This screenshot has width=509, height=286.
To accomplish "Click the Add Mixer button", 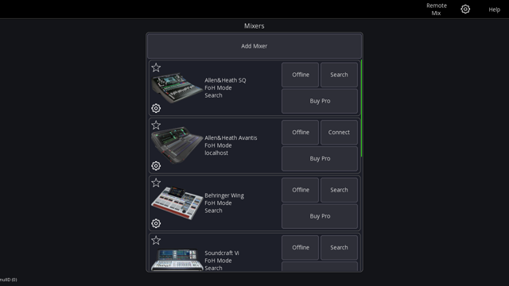I will [x=254, y=46].
